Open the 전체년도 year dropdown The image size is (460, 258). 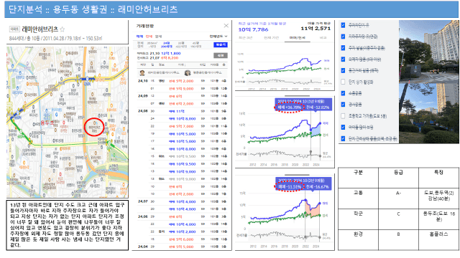pos(218,37)
